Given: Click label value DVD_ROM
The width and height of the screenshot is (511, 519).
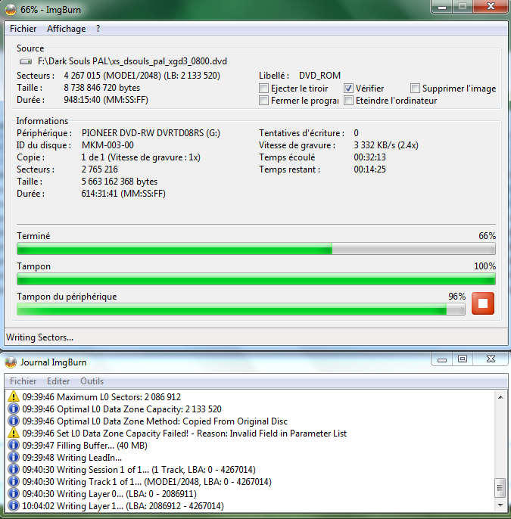Looking at the screenshot, I should pos(319,76).
